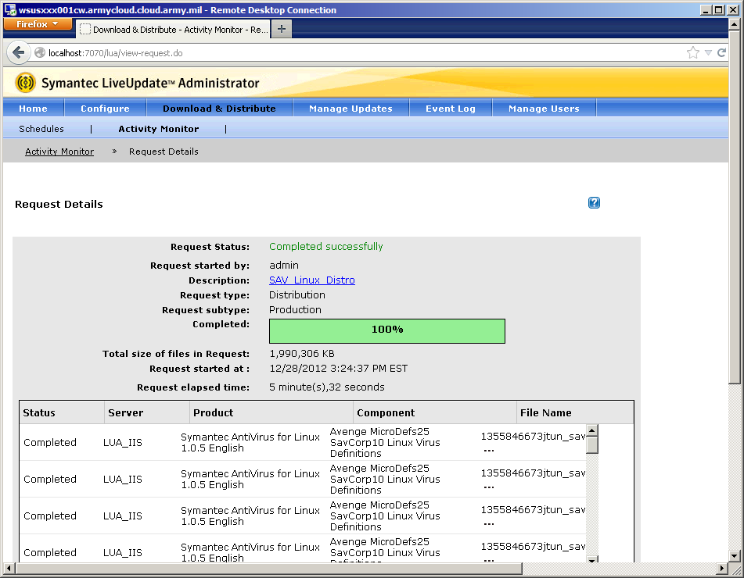744x578 pixels.
Task: Click '5 minute(s),32 seconds' elapsed time
Action: coord(327,387)
